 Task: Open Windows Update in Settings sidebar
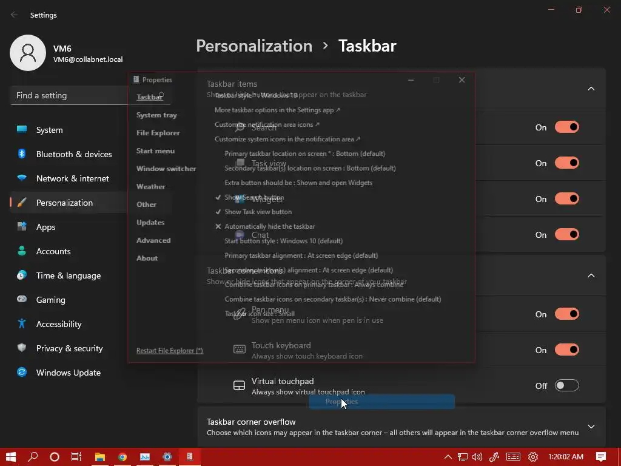[x=68, y=373]
